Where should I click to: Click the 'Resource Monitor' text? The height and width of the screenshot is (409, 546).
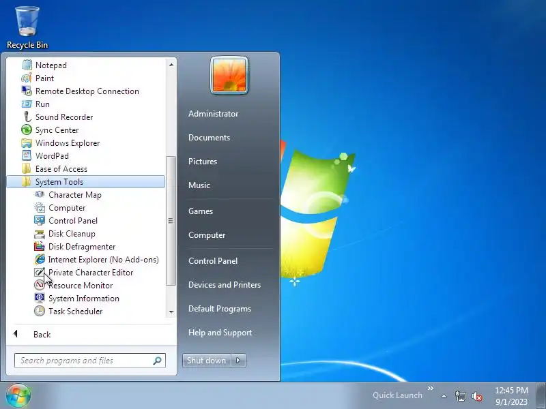pos(81,285)
